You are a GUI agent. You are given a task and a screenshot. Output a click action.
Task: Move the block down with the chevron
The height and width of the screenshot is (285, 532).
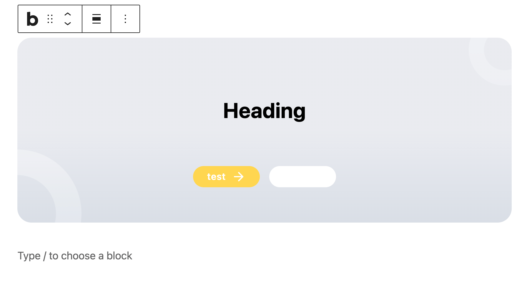click(68, 24)
